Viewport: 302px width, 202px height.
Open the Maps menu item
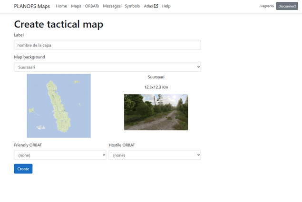point(76,6)
